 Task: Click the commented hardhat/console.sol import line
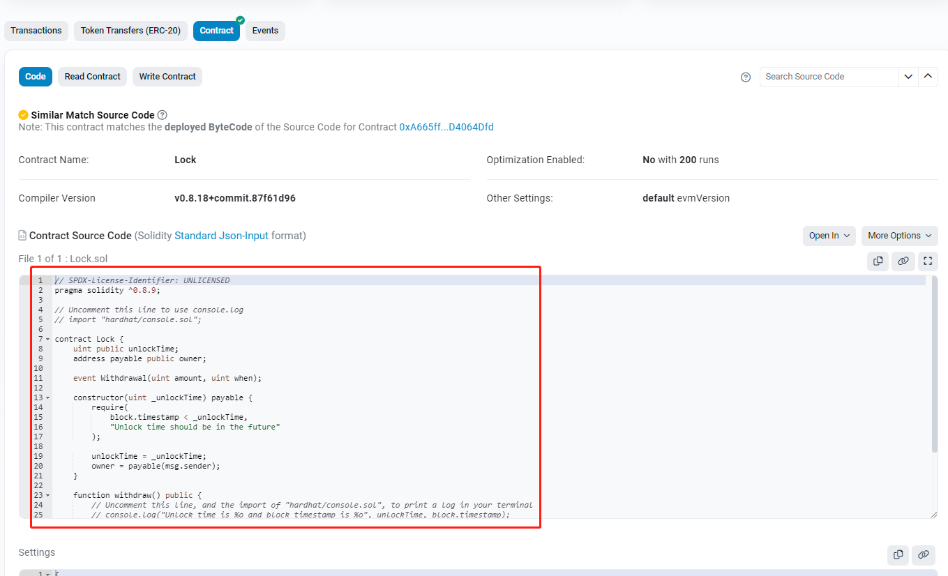[128, 319]
